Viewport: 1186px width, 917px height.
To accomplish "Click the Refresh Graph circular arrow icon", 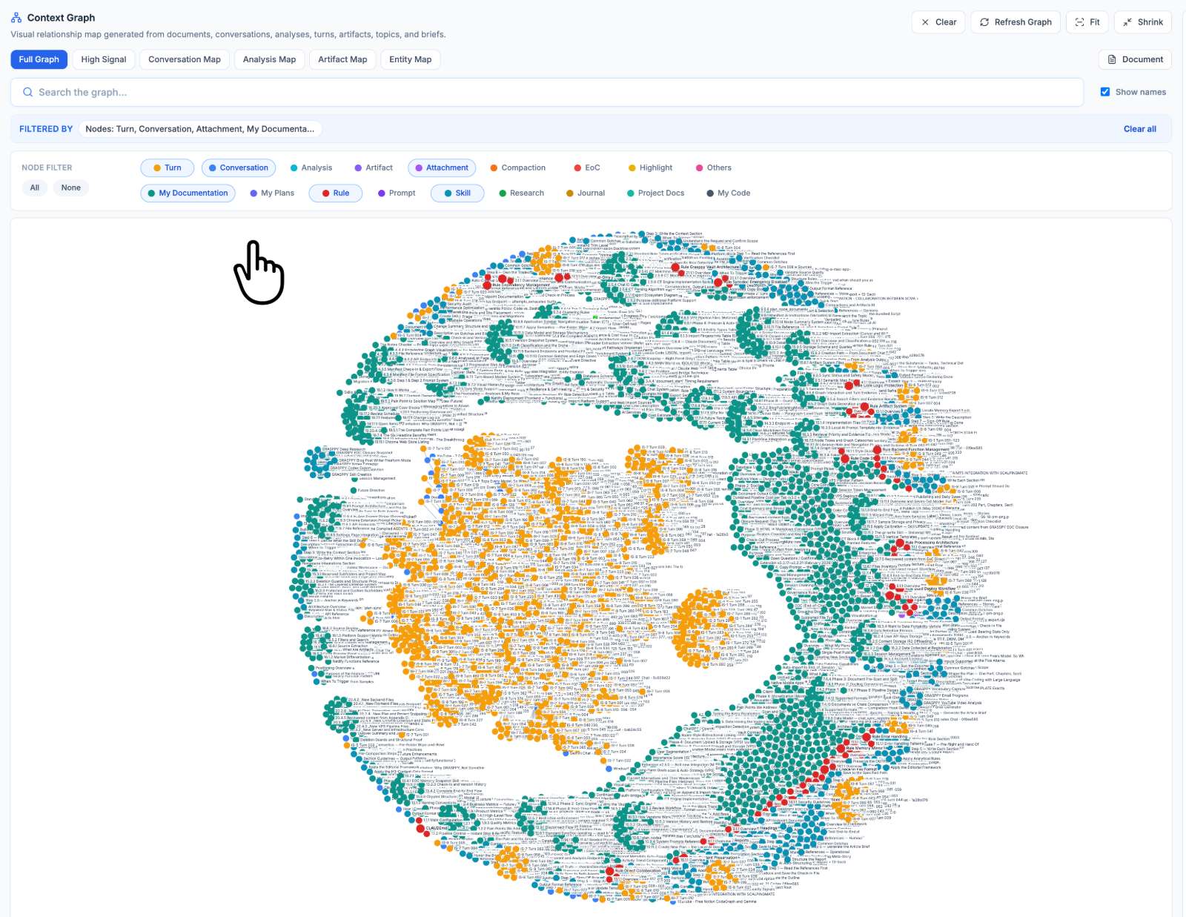I will click(984, 22).
